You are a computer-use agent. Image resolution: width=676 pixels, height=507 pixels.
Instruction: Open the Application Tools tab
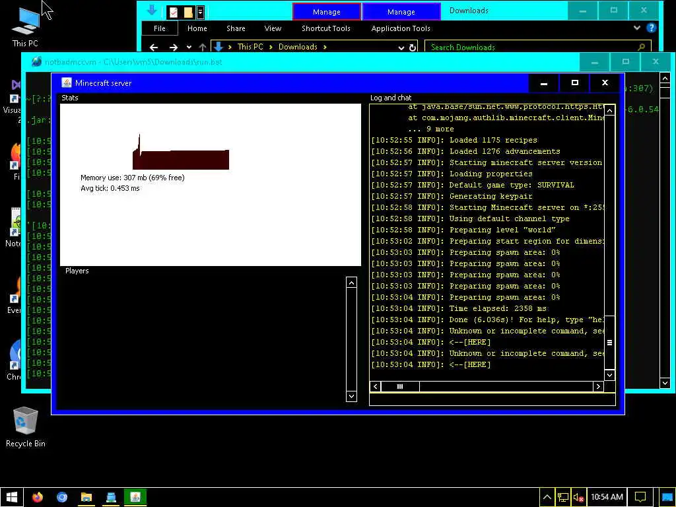click(x=401, y=28)
